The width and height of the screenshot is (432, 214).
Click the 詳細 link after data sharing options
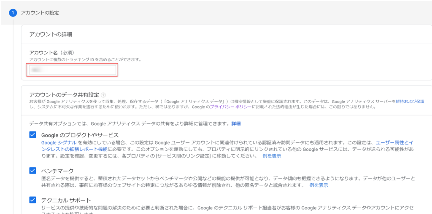(236, 123)
